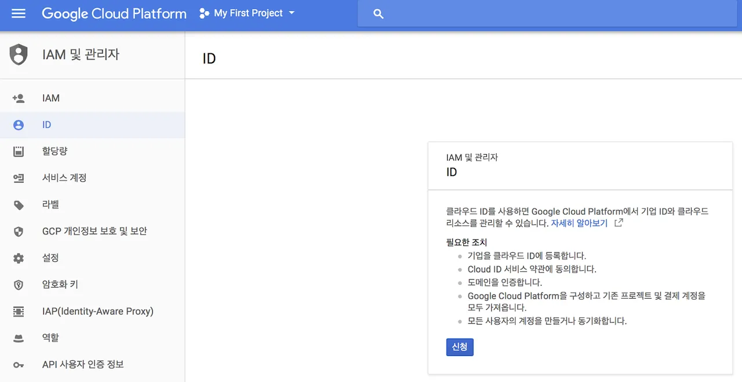Open 'API 사용자 인증 정보' sidebar item

coord(92,364)
